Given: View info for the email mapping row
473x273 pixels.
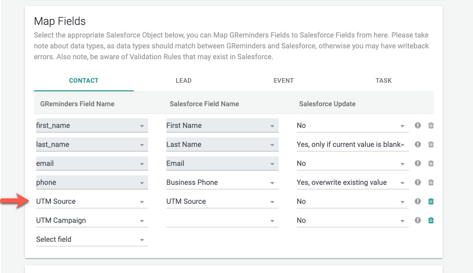Looking at the screenshot, I should click(x=417, y=163).
